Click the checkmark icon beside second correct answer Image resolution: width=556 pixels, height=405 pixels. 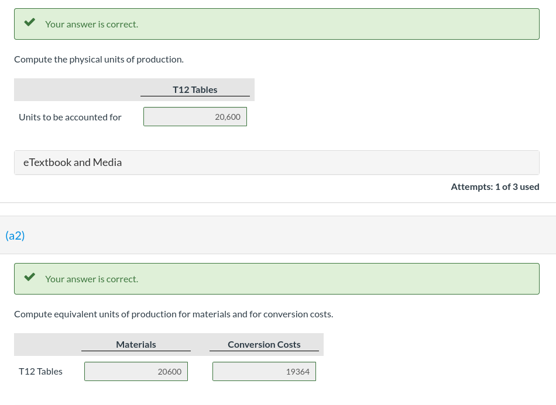29,276
